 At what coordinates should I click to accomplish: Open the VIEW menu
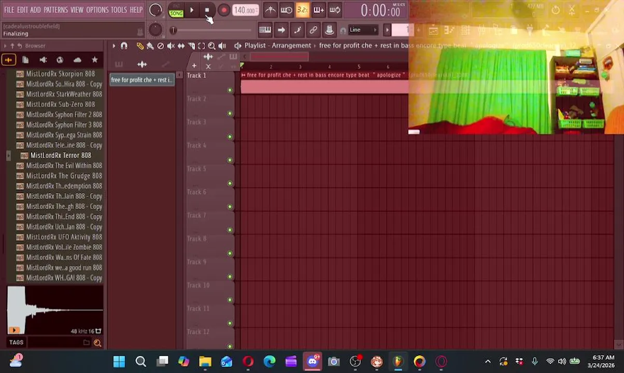pos(77,10)
